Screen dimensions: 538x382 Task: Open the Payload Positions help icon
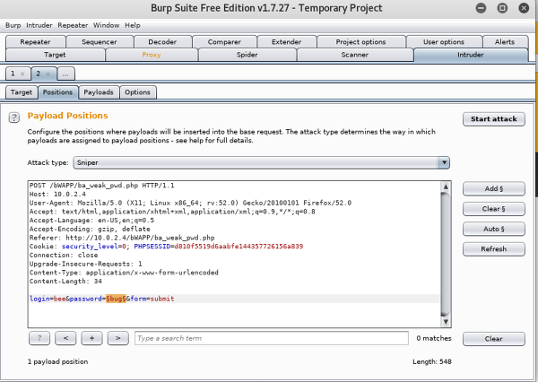tap(14, 117)
